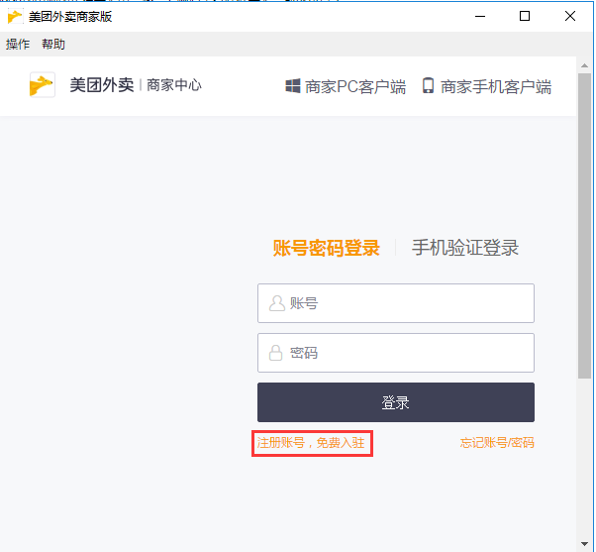This screenshot has height=552, width=596.
Task: Click the vertical scrollbar thumb
Action: 584,226
